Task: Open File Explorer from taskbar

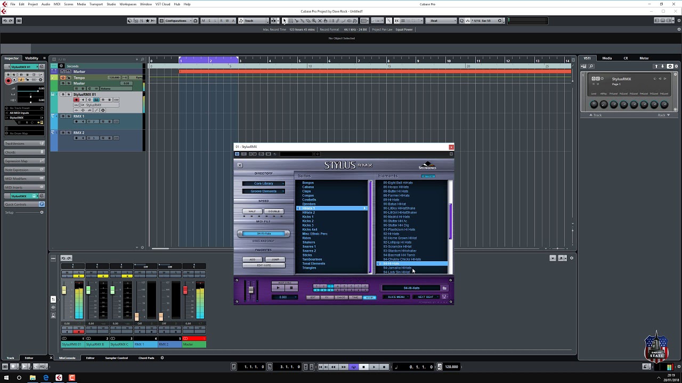Action: point(33,378)
